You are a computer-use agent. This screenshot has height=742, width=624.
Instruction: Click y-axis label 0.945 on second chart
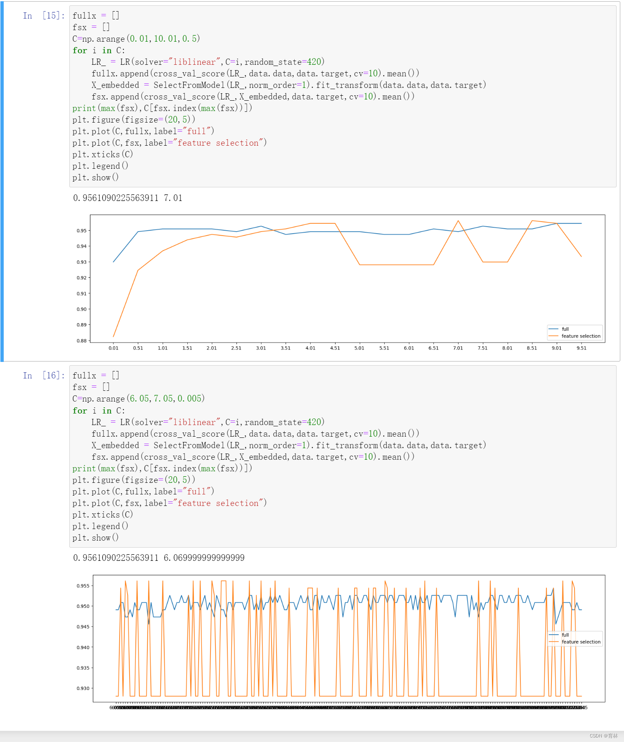coord(83,627)
